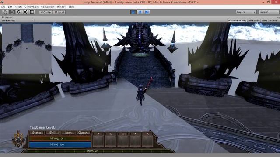Select the Move tool

(12, 12)
